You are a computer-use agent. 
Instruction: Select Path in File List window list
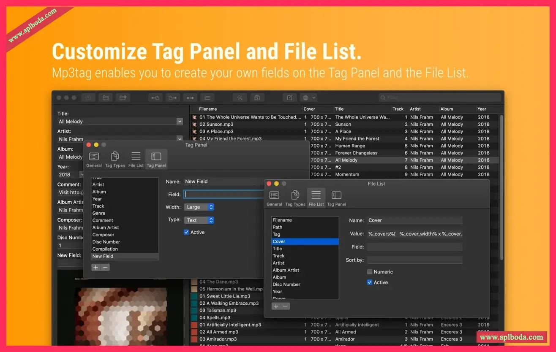[x=305, y=227]
